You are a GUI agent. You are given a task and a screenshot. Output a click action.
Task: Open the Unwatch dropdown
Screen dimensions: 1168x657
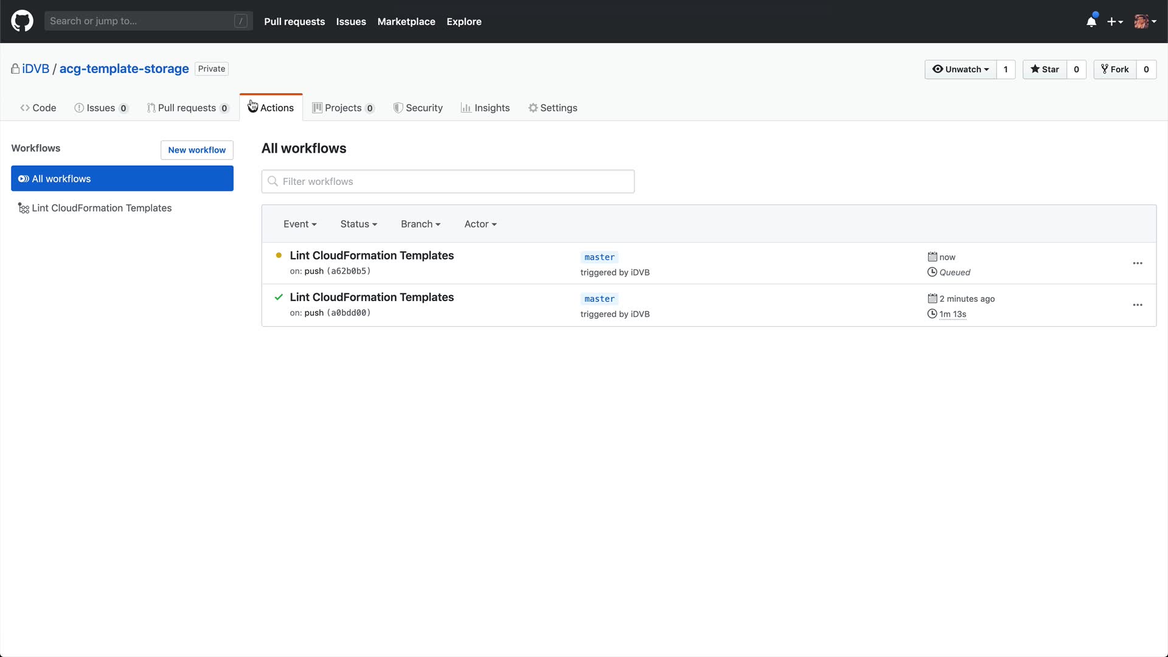pos(961,69)
